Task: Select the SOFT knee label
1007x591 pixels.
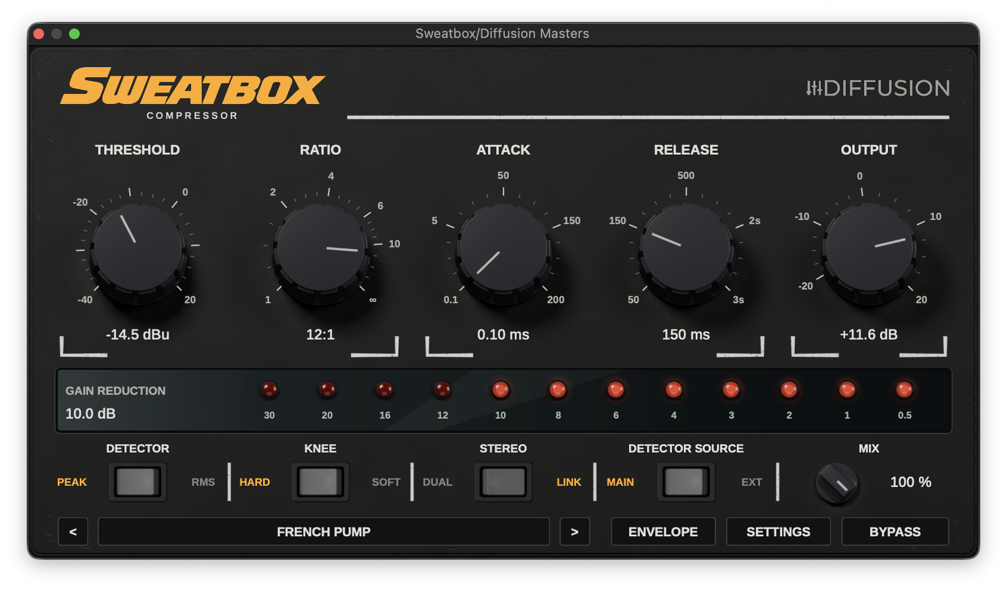Action: (x=386, y=482)
